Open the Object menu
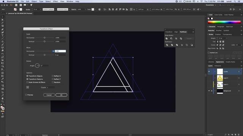This screenshot has width=243, height=136. pos(34,2)
